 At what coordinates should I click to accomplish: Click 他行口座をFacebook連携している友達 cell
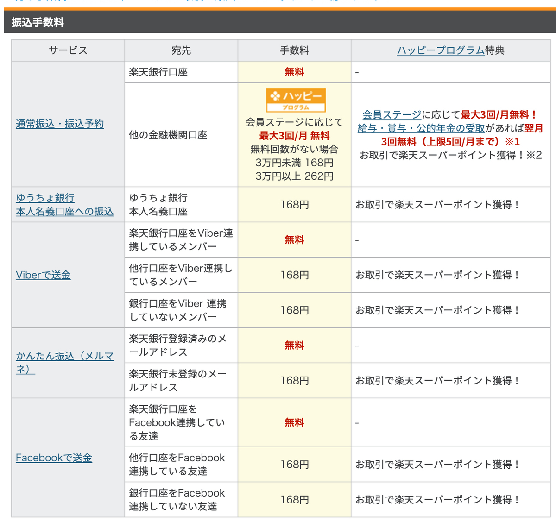pos(181,465)
